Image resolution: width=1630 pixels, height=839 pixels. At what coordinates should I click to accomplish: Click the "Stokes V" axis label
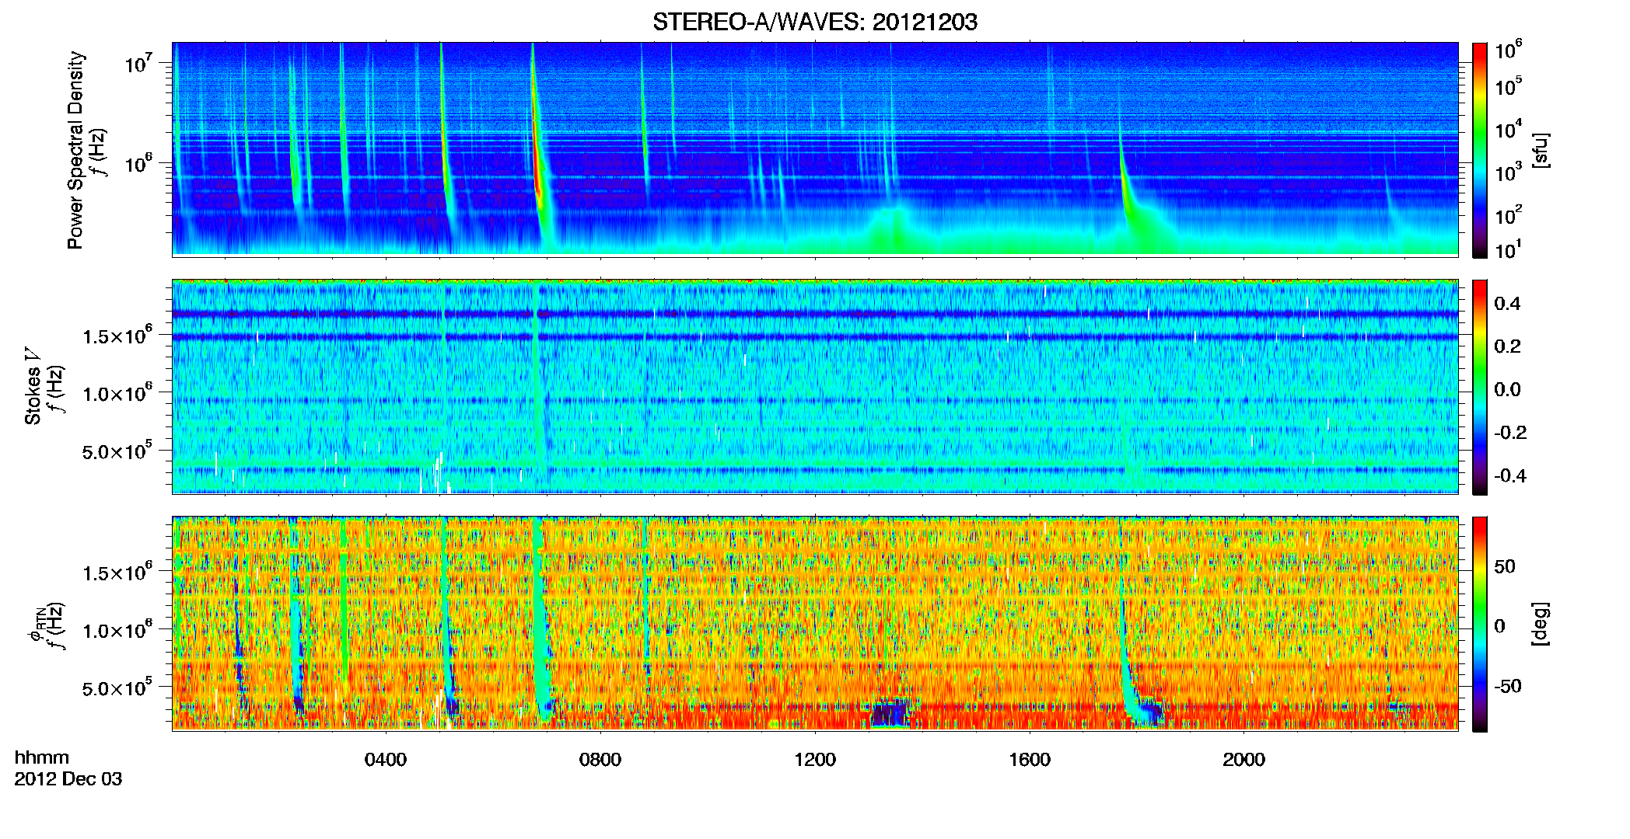coord(33,386)
